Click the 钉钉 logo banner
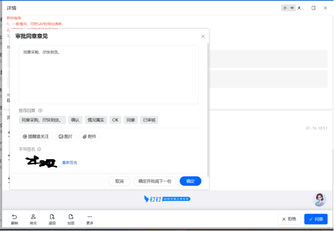Image resolution: width=334 pixels, height=231 pixels. (167, 199)
